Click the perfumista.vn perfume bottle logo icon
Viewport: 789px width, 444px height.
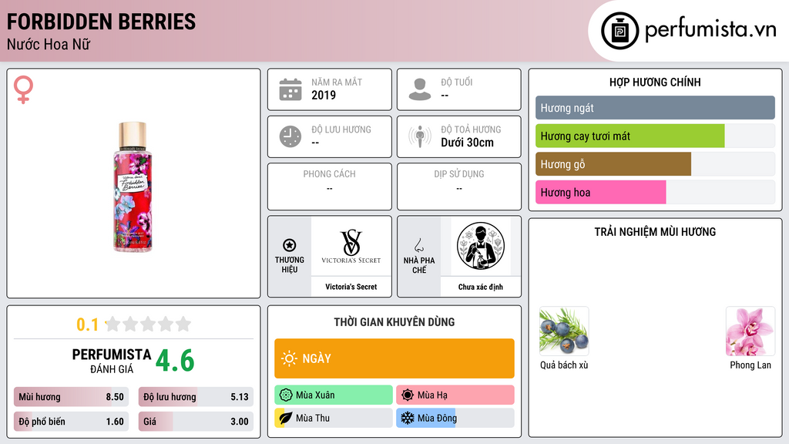click(x=620, y=31)
